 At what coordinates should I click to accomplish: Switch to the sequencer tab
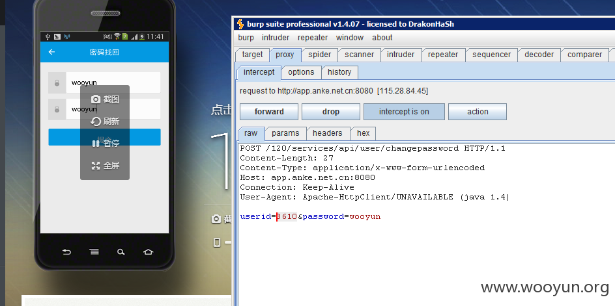[491, 55]
